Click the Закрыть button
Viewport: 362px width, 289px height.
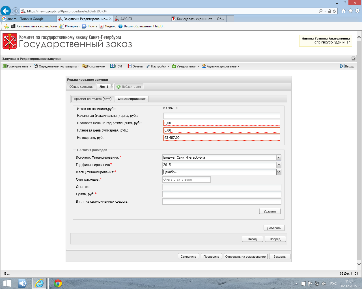(x=280, y=257)
